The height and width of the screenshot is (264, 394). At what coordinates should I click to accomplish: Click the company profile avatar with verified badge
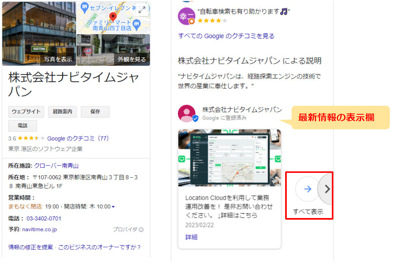(187, 114)
